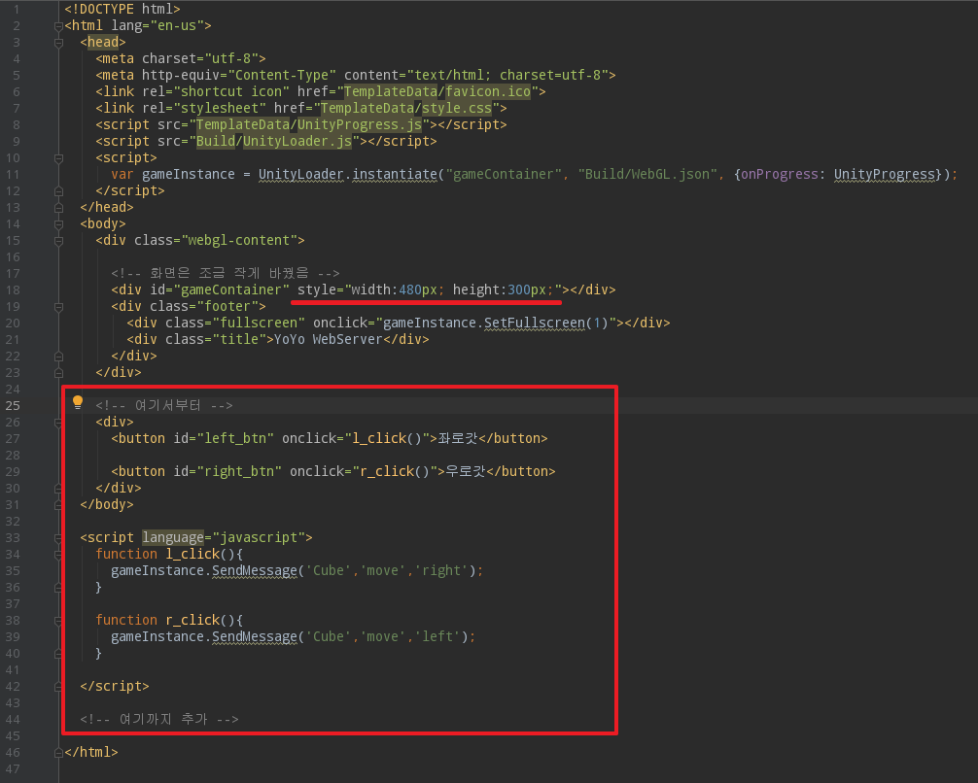This screenshot has width=978, height=783.
Task: Collapse the html tag fold on line 2
Action: pyautogui.click(x=58, y=25)
